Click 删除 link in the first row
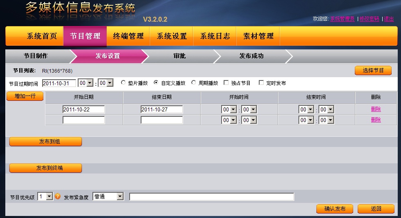Image resolution: width=401 pixels, height=218 pixels. click(376, 109)
